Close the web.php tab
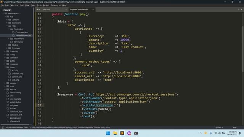This screenshot has width=244, height=137. [66, 10]
